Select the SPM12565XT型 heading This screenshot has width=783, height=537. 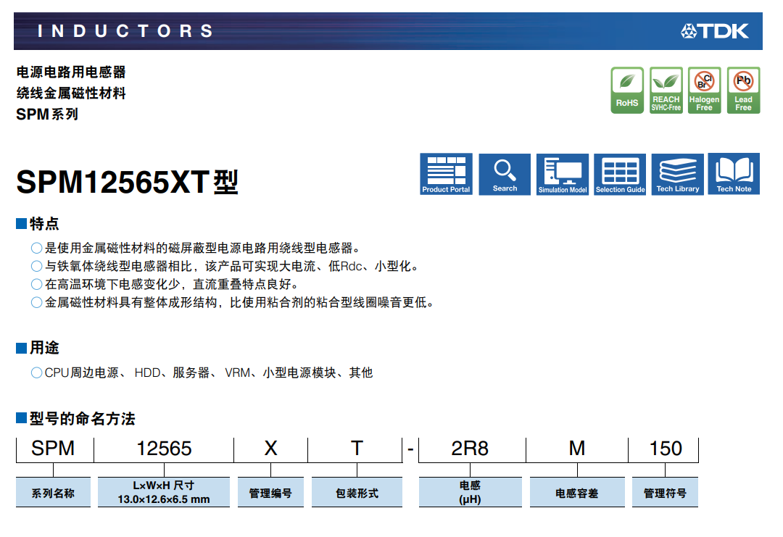coord(128,182)
